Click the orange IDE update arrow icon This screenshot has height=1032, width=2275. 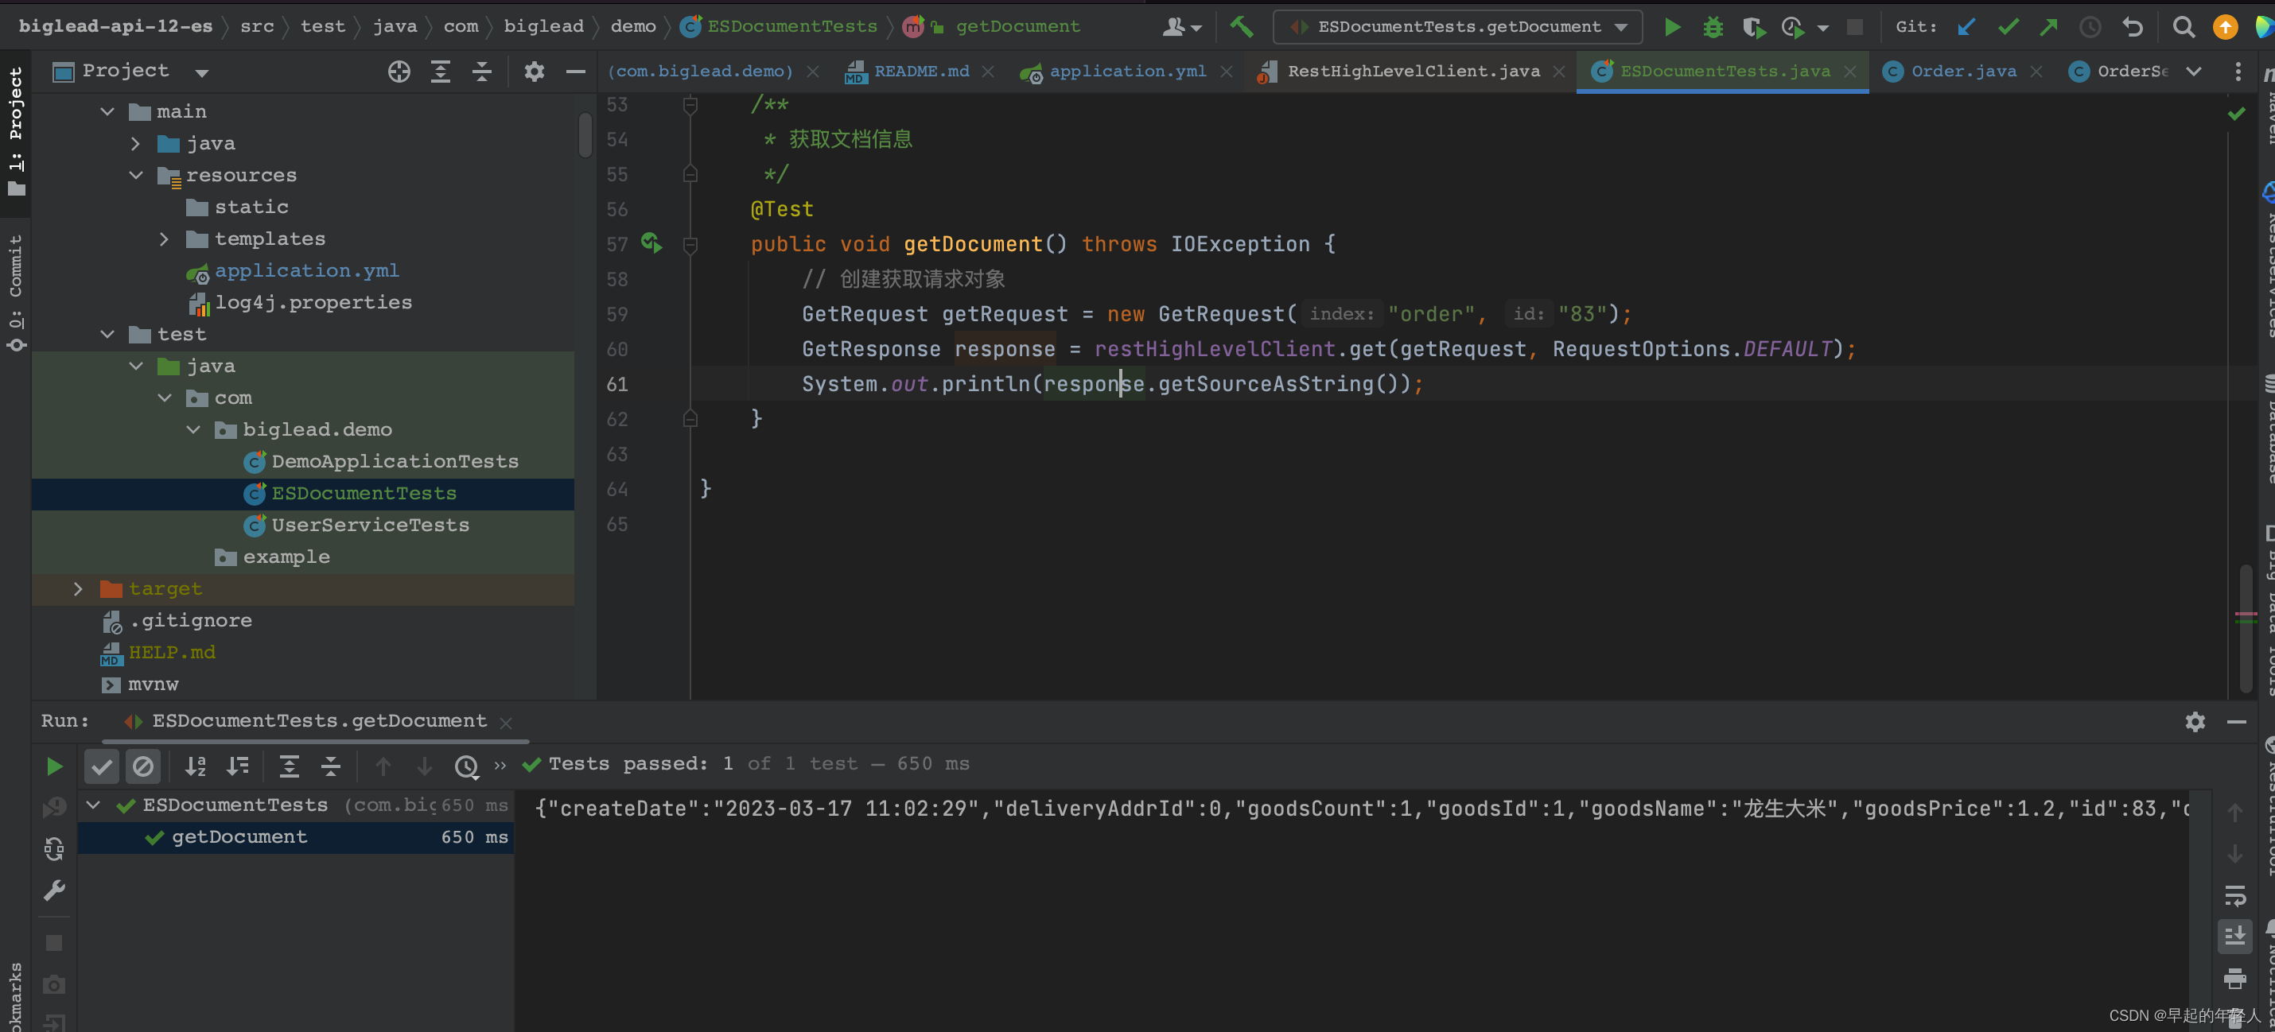point(2225,27)
